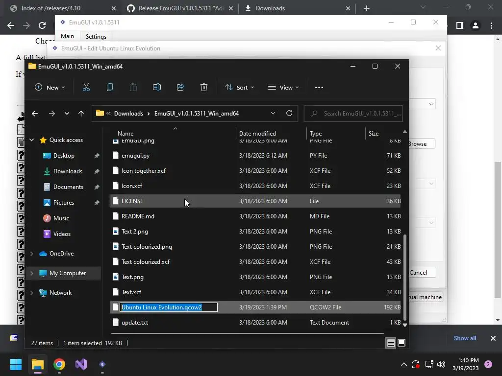Switch to large thumbnails view icon
502x376 pixels.
pos(402,343)
